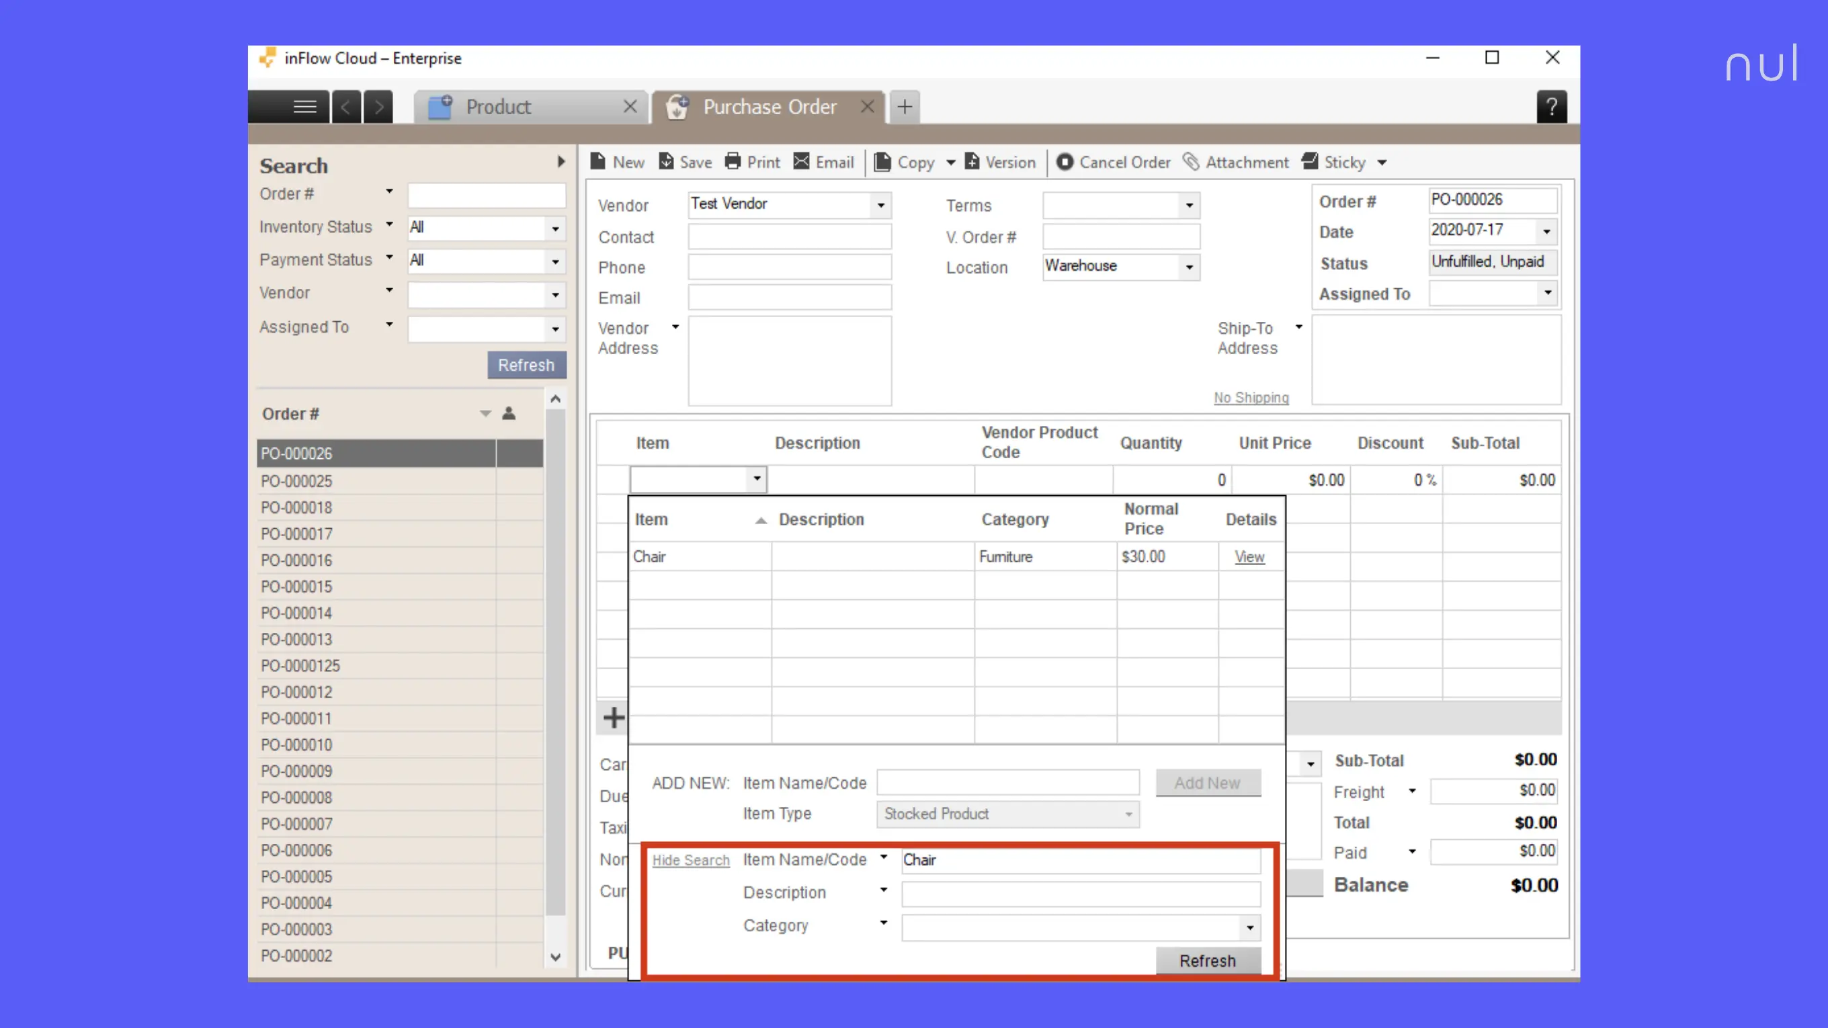1828x1028 pixels.
Task: Select PO-000025 in the order list
Action: tap(399, 481)
